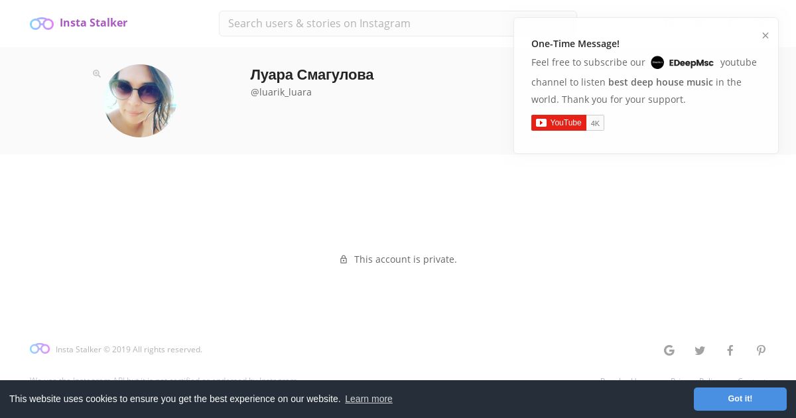
Task: Open the Insta Stalker home link text
Action: [x=94, y=23]
